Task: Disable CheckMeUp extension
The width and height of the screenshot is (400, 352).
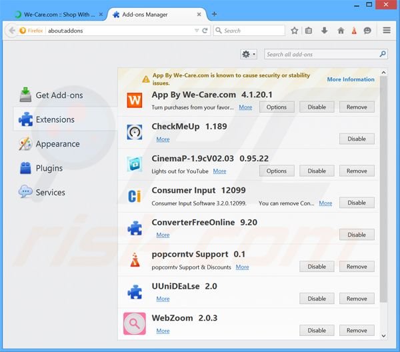Action: click(357, 139)
